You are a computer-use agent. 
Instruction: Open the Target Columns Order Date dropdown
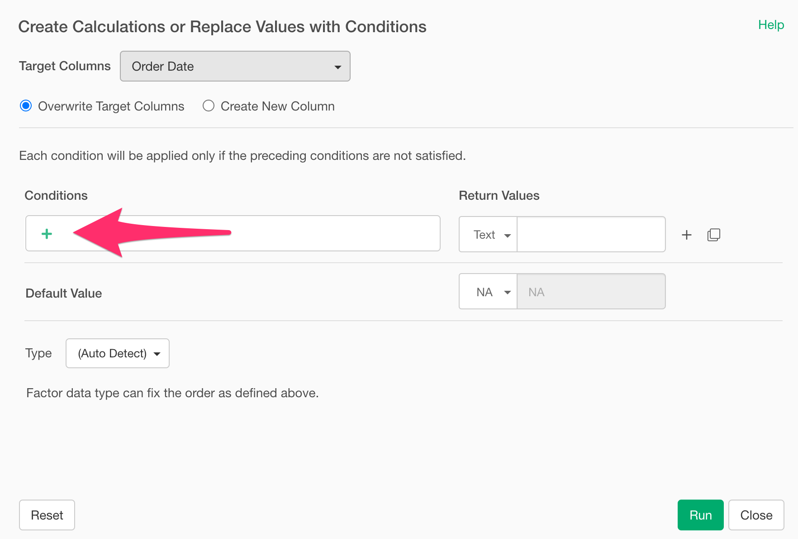pos(235,66)
